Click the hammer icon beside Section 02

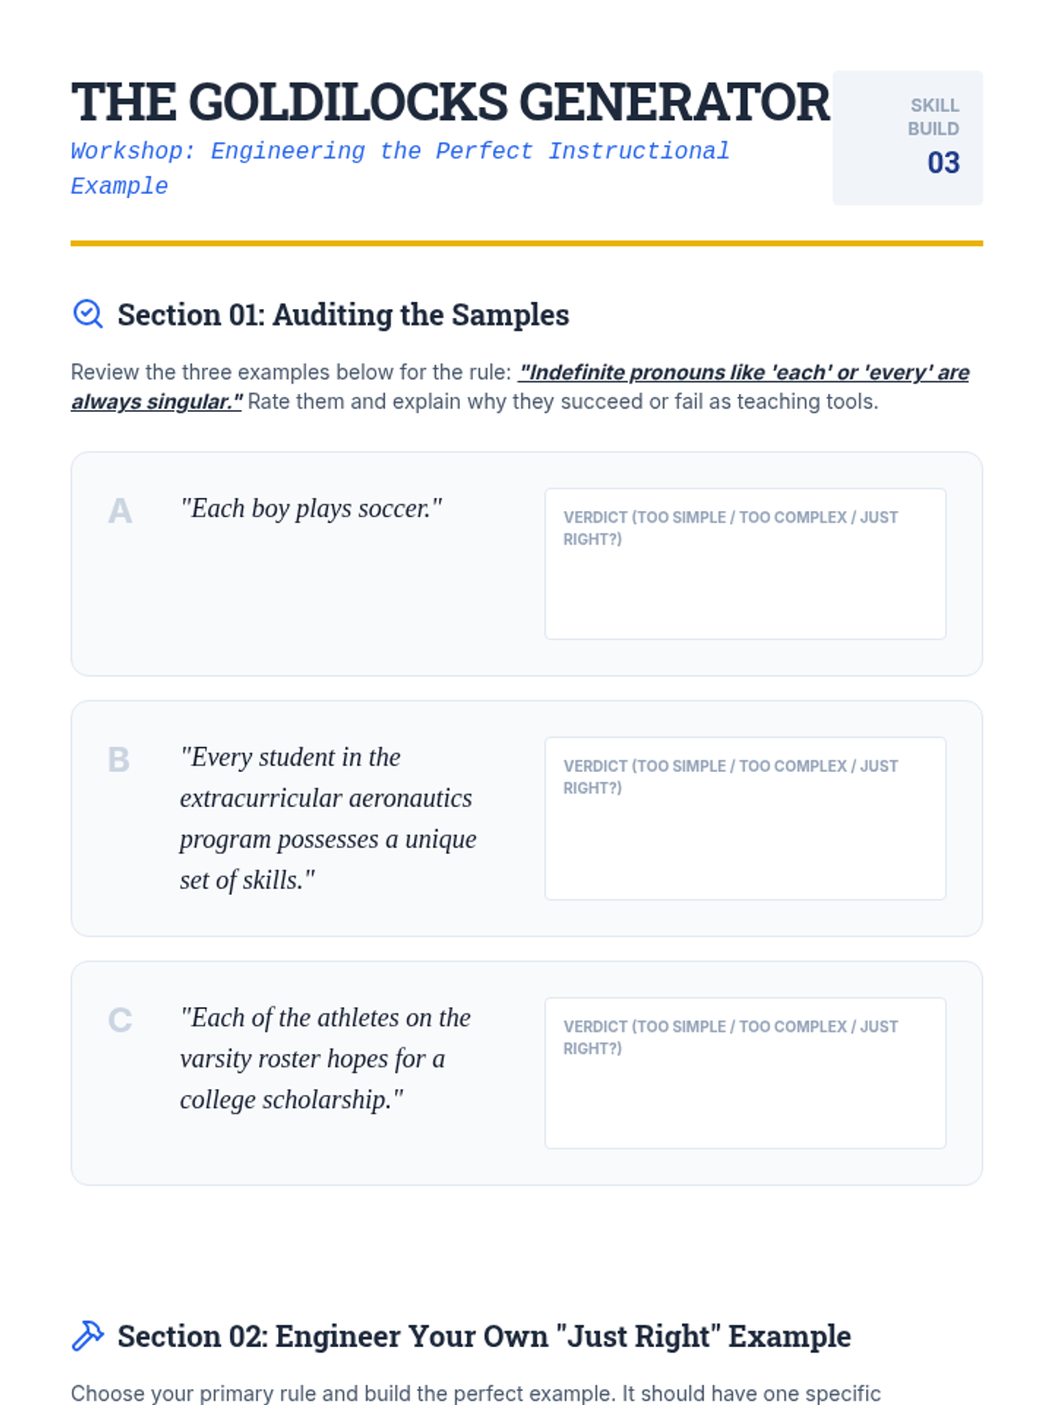pos(88,1335)
